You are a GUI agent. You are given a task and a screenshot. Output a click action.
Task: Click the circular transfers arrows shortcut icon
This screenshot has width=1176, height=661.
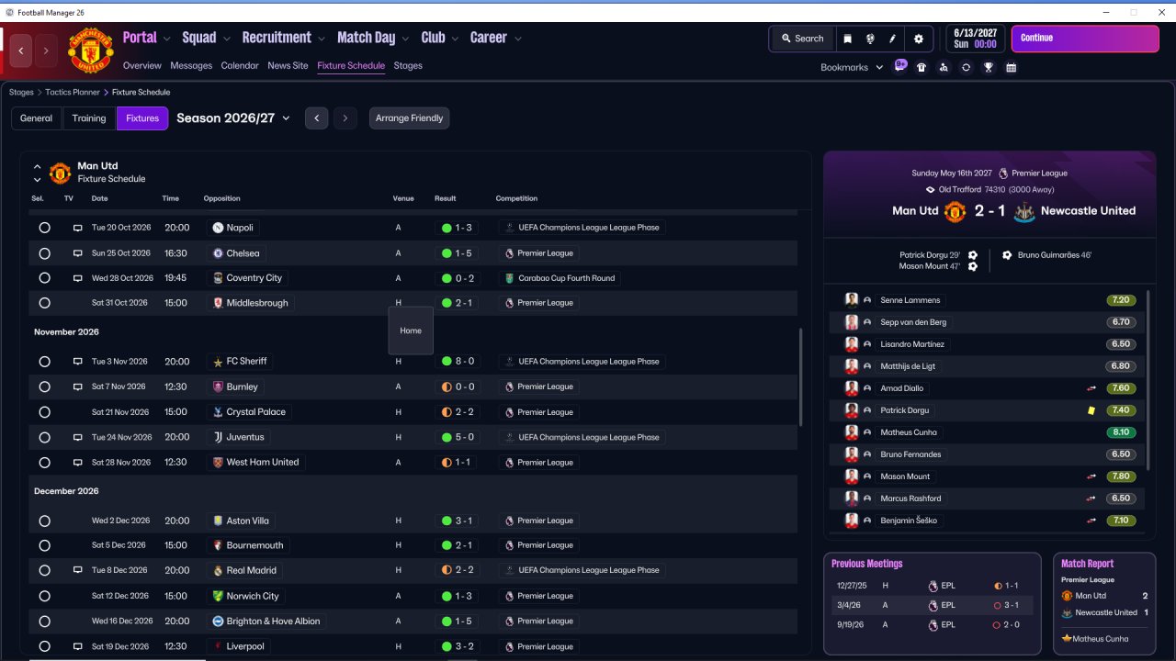click(966, 67)
